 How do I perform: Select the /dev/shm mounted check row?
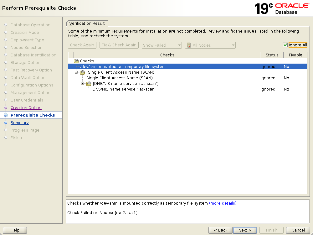click(123, 67)
